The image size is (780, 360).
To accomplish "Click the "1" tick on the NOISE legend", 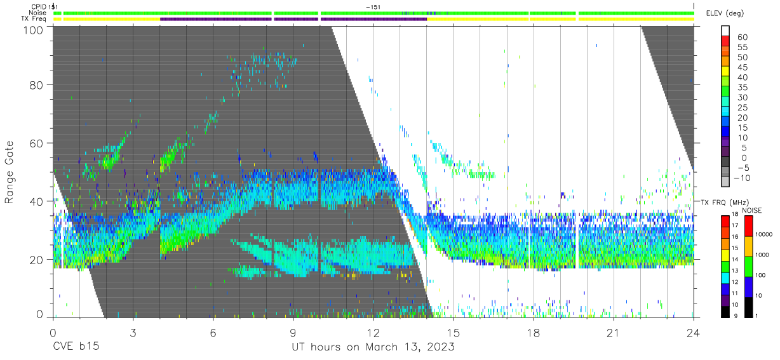I will click(756, 316).
